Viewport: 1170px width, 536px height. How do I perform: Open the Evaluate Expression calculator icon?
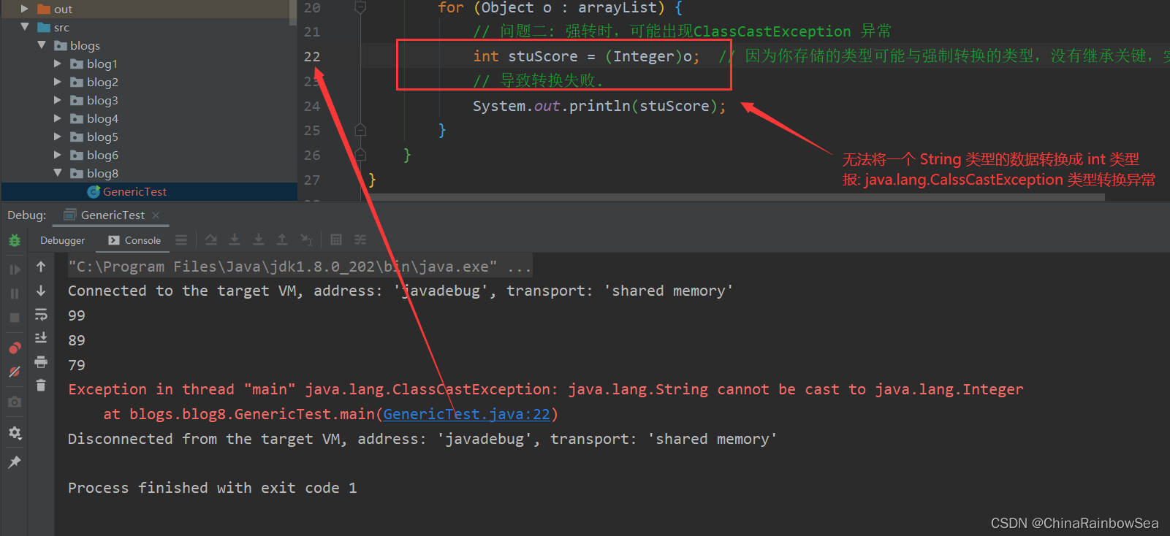click(336, 240)
